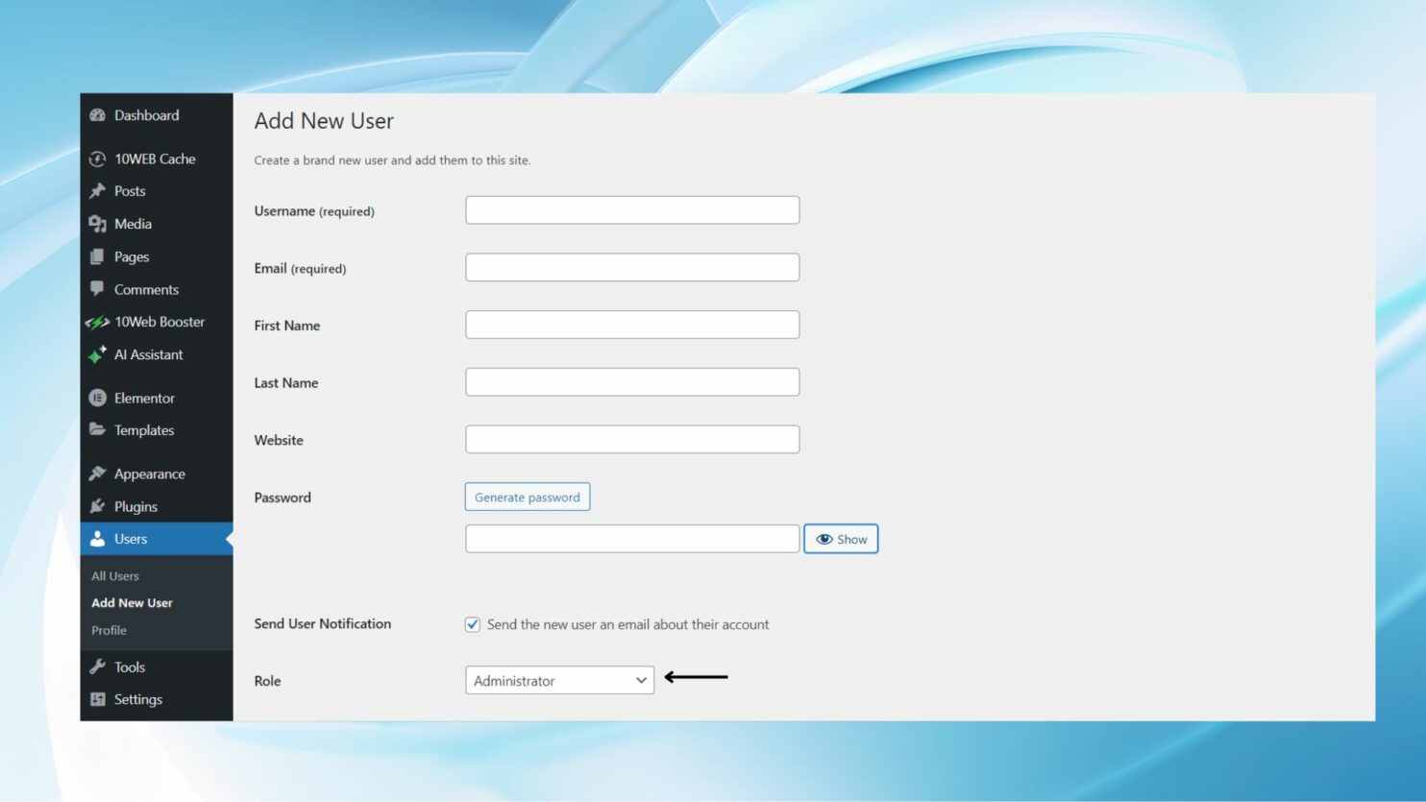Select the Posts pushpin icon
The width and height of the screenshot is (1426, 802).
97,191
